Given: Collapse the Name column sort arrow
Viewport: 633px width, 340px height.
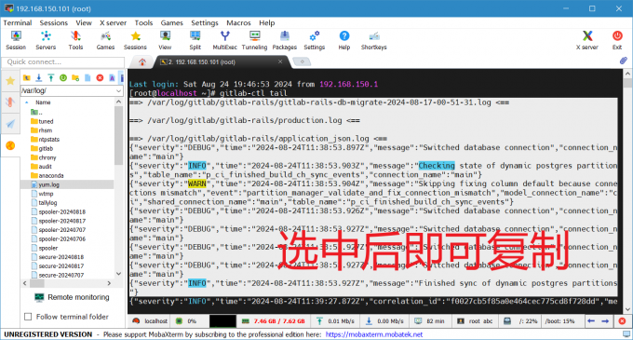Looking at the screenshot, I should coord(27,102).
